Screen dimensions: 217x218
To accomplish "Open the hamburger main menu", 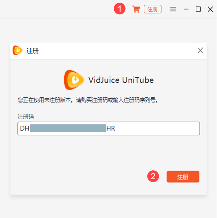I will (x=173, y=9).
